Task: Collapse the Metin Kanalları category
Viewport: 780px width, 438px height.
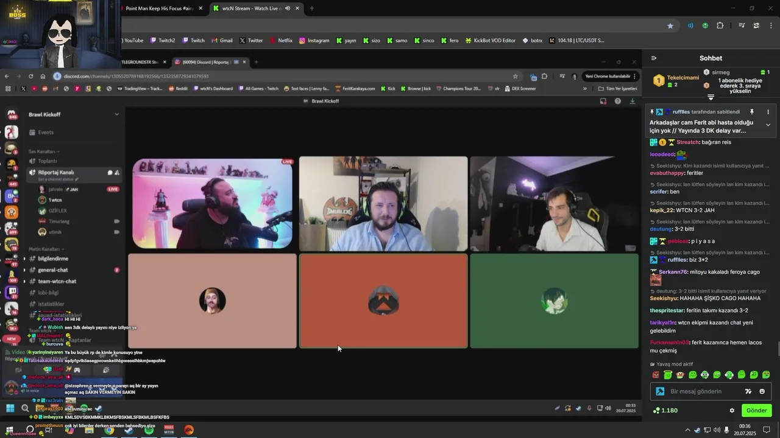Action: 46,249
